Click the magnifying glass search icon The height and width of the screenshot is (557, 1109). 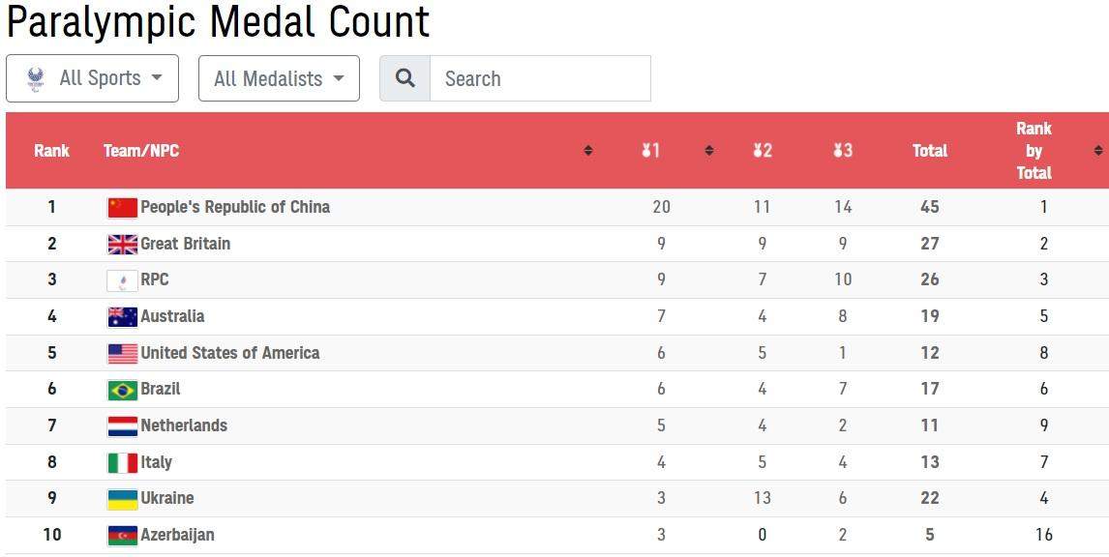tap(405, 78)
